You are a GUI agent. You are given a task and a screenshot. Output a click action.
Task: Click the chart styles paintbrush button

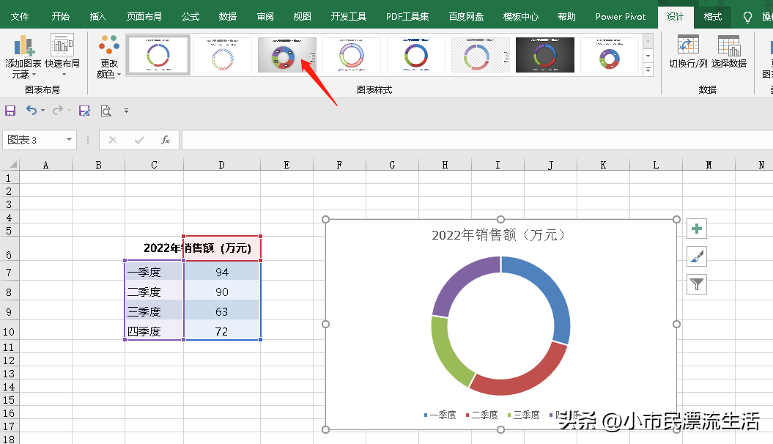click(697, 256)
